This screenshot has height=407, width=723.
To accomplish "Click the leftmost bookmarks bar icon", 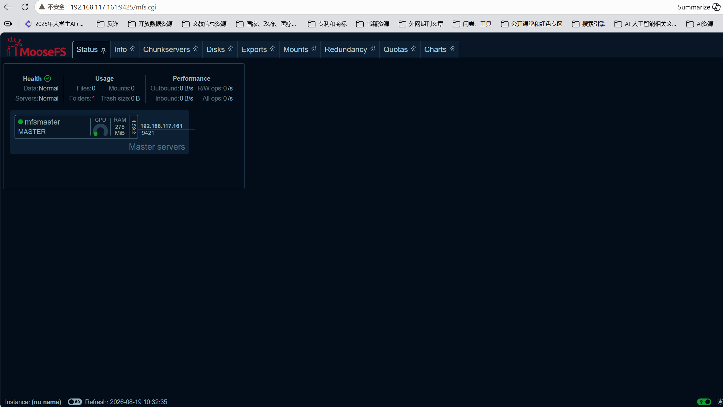I will tap(8, 24).
